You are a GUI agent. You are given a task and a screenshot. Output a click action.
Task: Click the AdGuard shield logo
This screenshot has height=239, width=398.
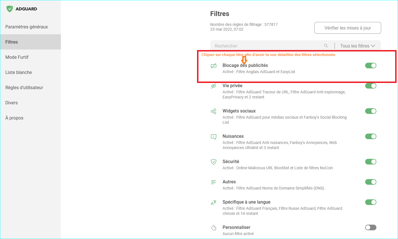10,9
